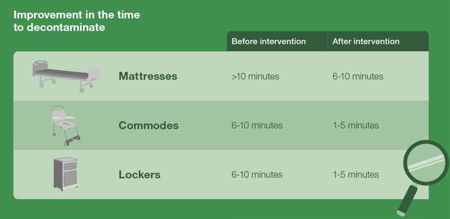Image resolution: width=450 pixels, height=219 pixels.
Task: Click the Lockers row label
Action: click(x=139, y=175)
